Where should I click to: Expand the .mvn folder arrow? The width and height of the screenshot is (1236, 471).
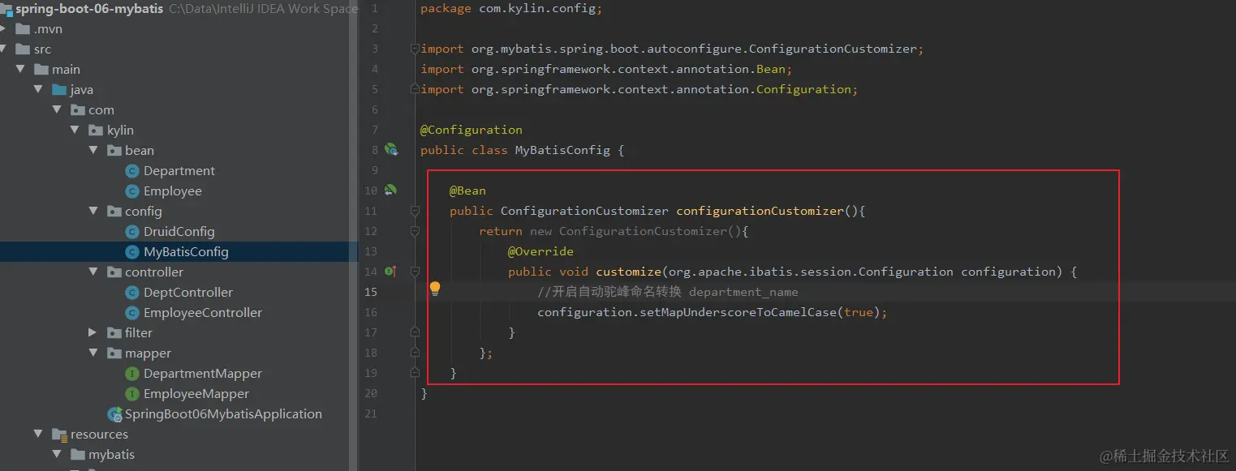pyautogui.click(x=4, y=28)
